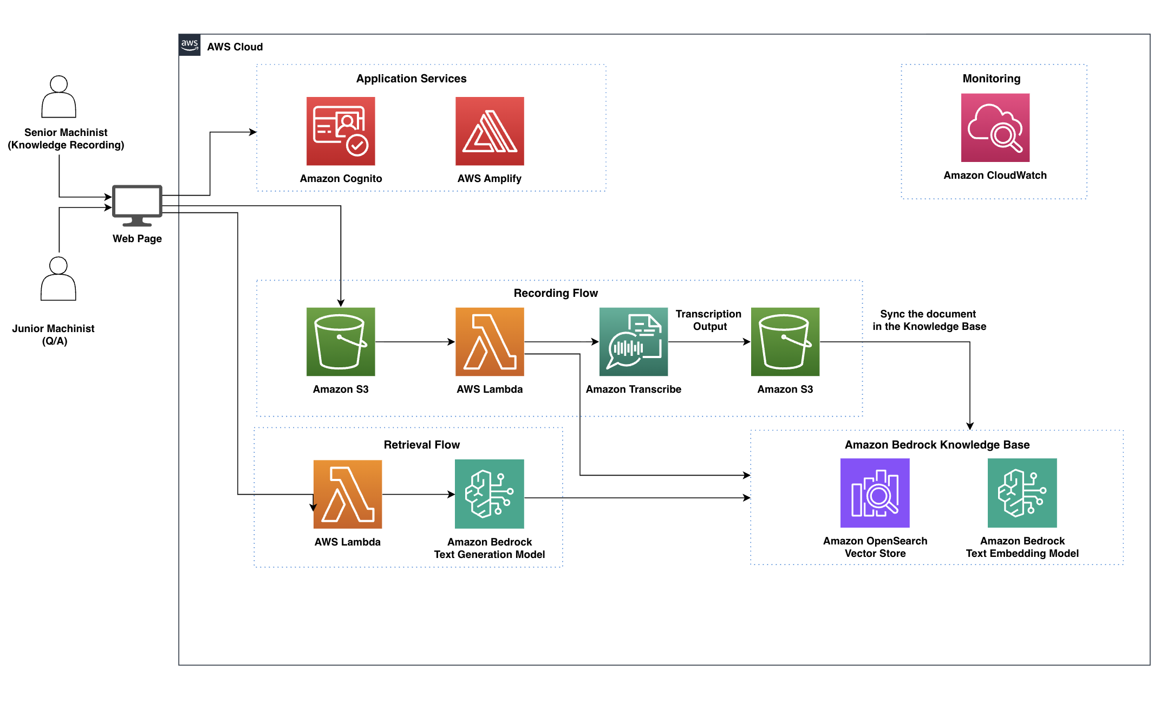
Task: Click the Amazon Cognito icon
Action: 341,131
